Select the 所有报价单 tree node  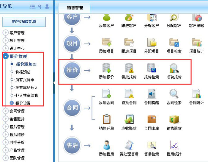point(25,80)
